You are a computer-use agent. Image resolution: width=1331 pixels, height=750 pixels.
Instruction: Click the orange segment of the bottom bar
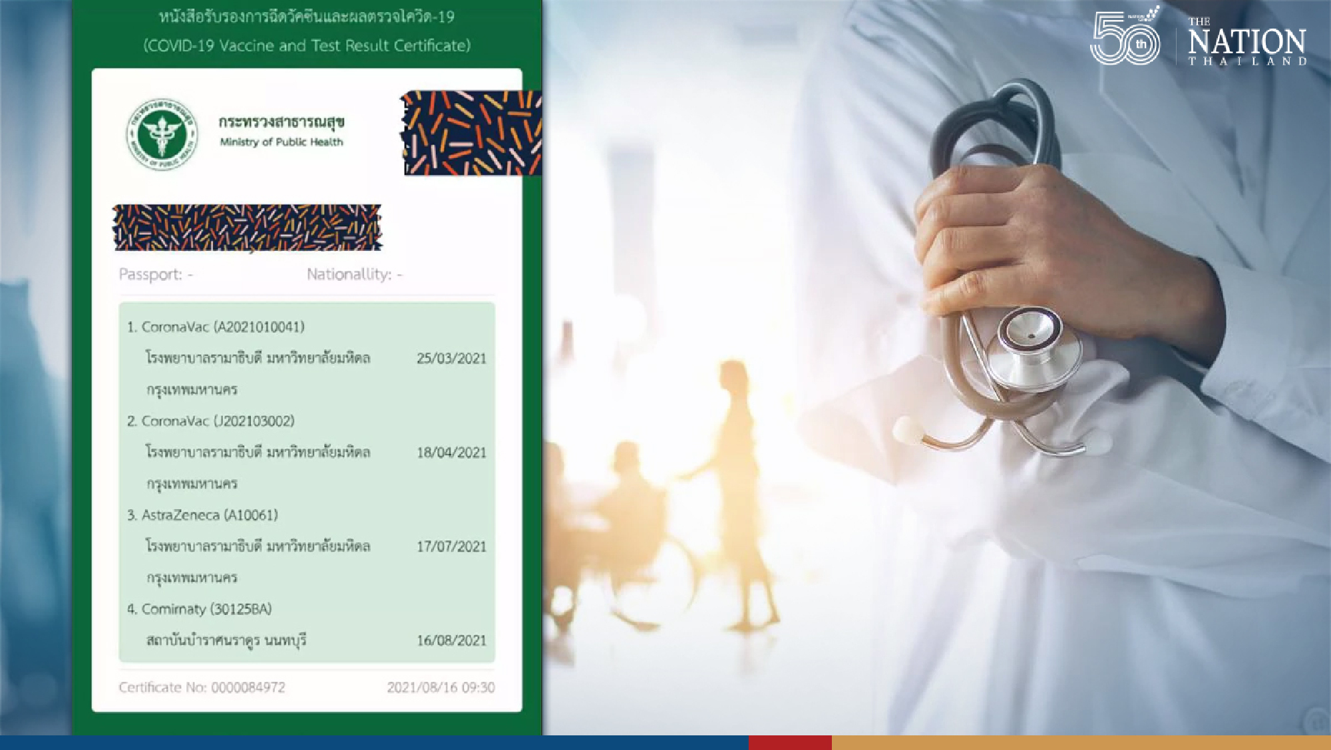1081,743
